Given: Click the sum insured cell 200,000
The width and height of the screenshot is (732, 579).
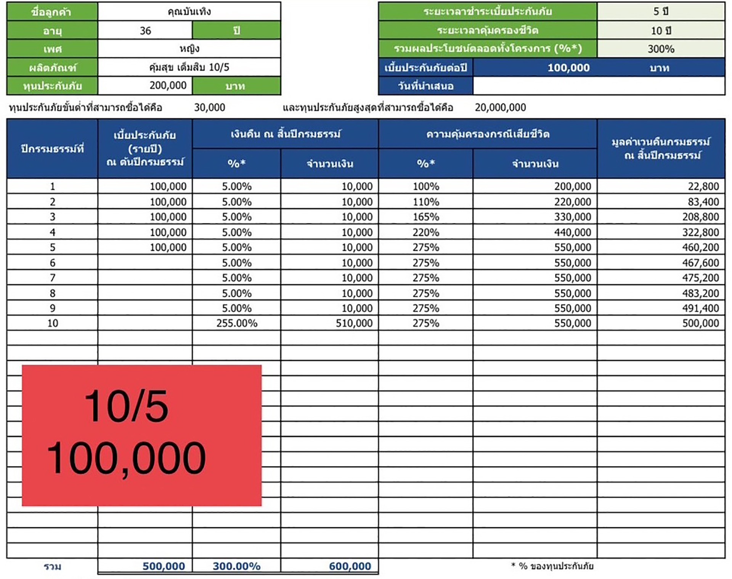Looking at the screenshot, I should coord(145,85).
